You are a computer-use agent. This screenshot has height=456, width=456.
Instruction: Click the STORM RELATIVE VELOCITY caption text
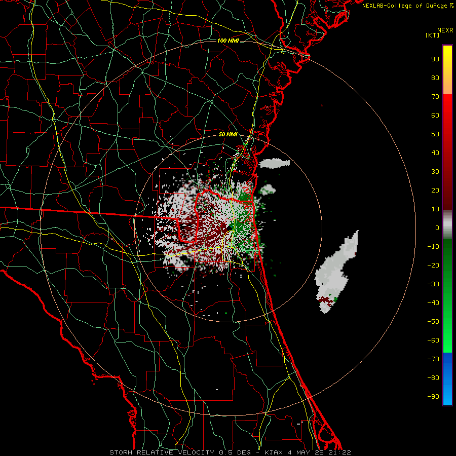click(162, 452)
